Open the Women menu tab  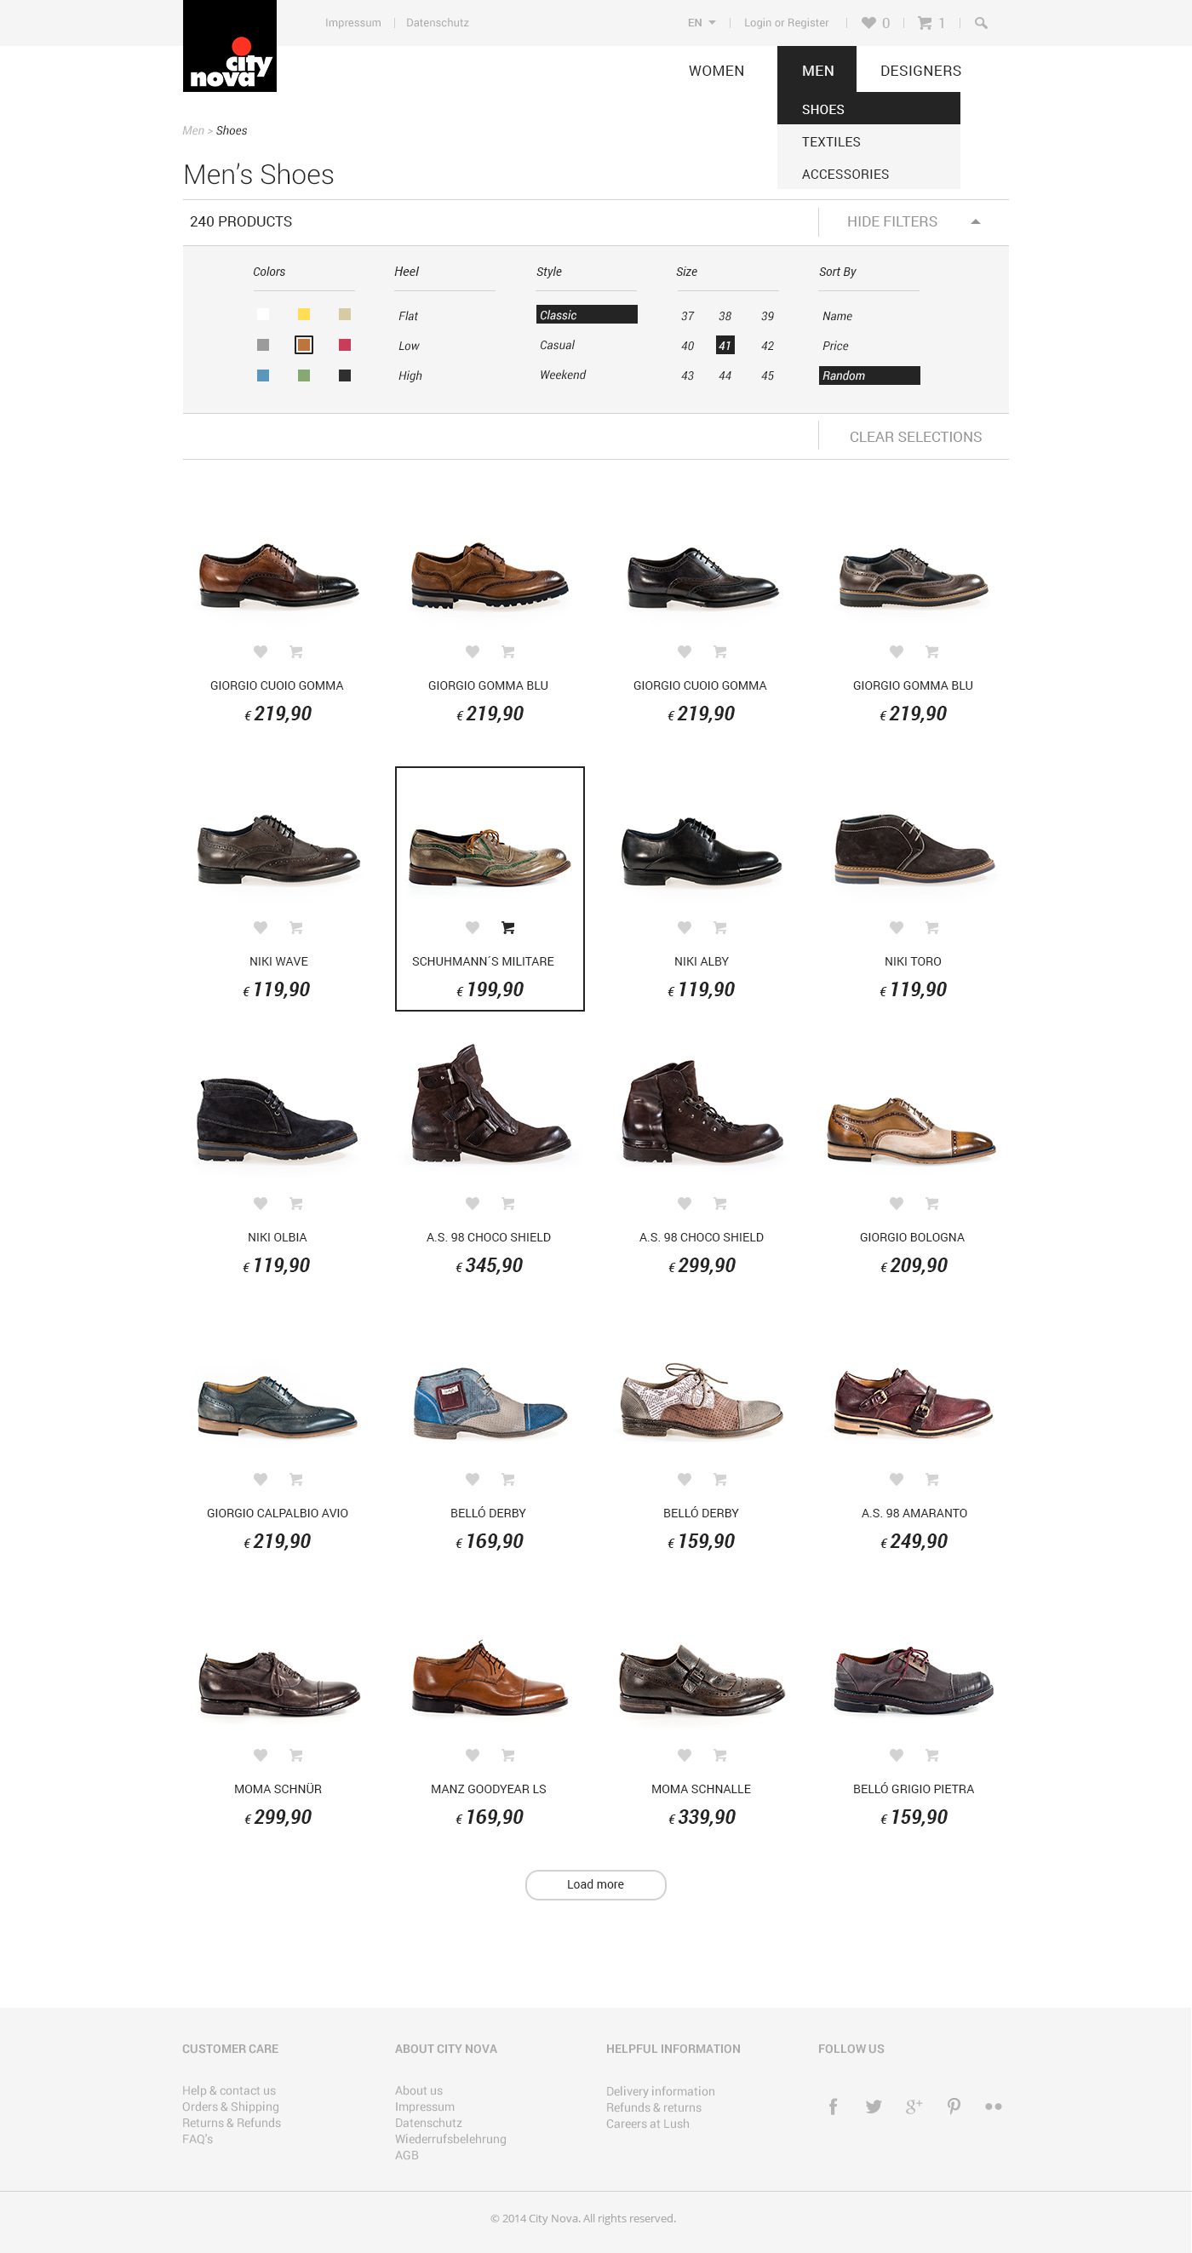tap(716, 71)
